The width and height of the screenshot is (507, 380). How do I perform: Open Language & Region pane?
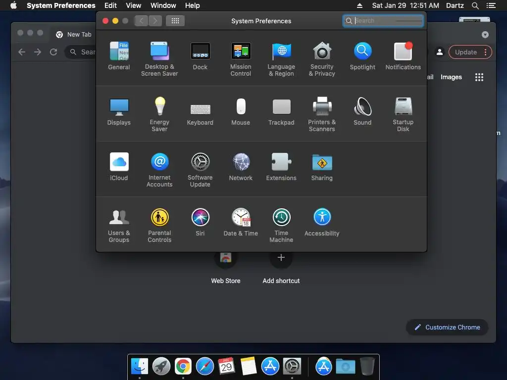point(281,59)
